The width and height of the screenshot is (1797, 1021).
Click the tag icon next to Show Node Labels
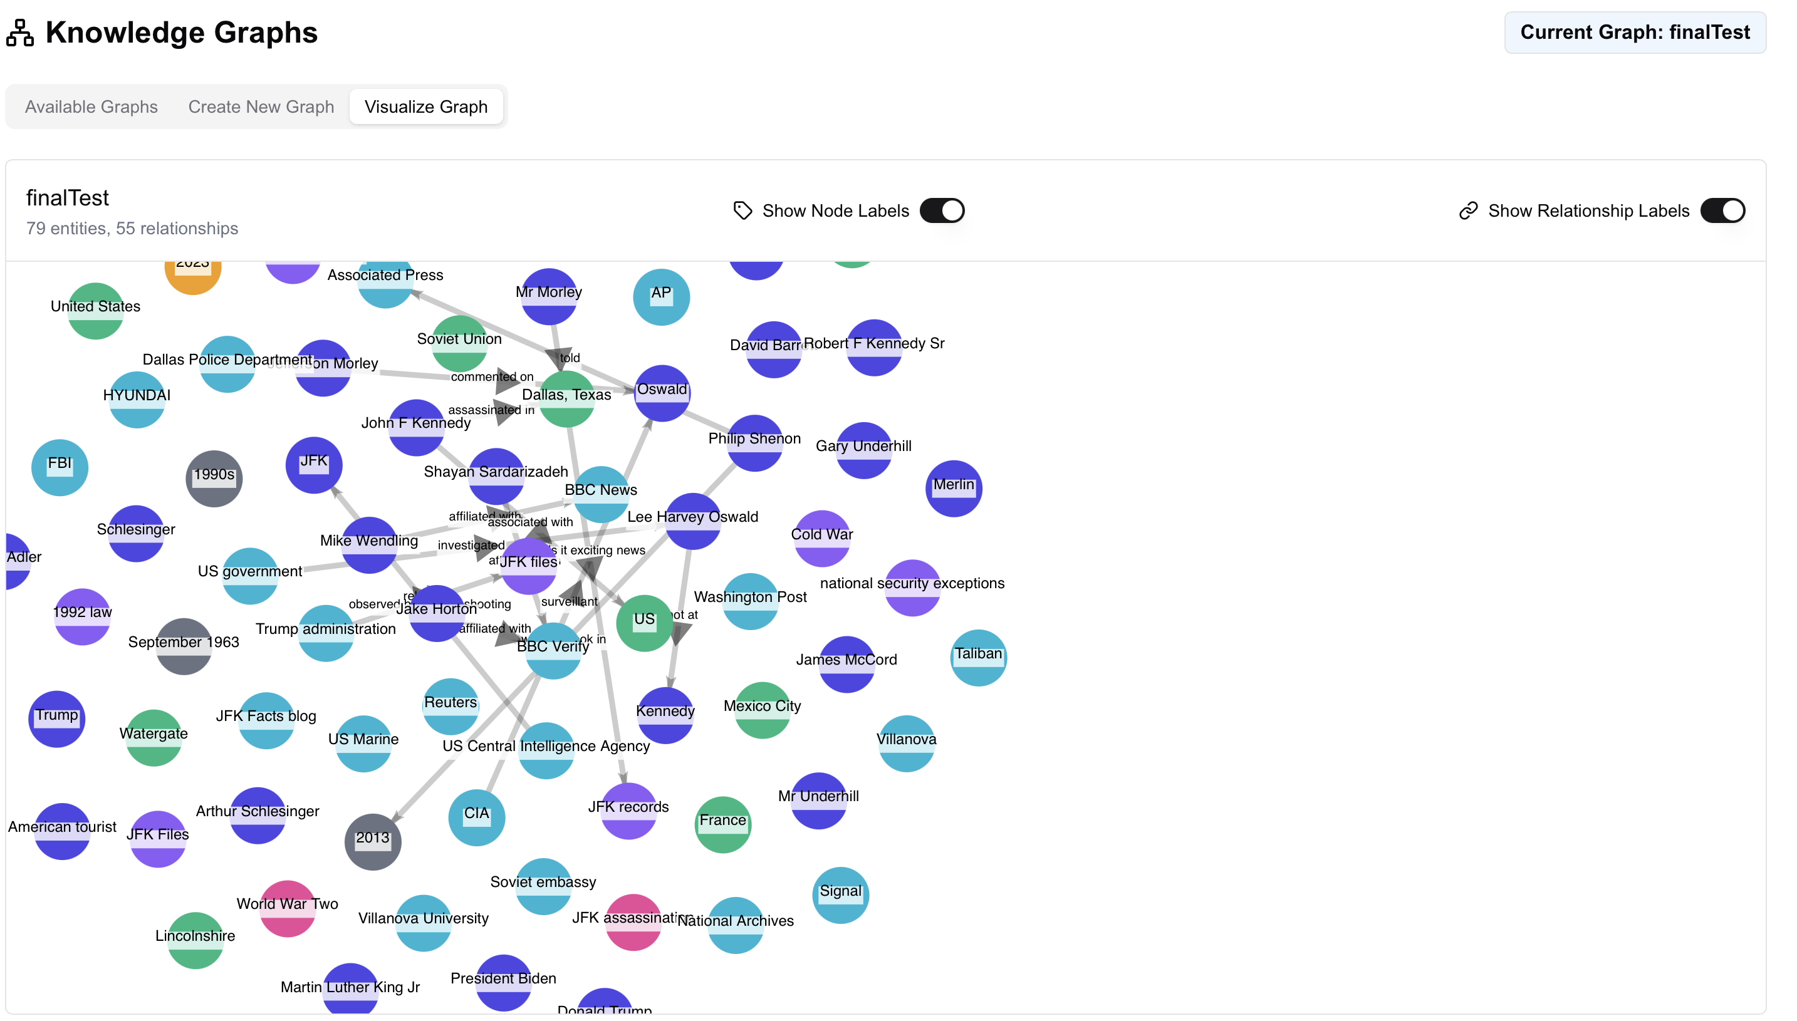[x=742, y=210]
